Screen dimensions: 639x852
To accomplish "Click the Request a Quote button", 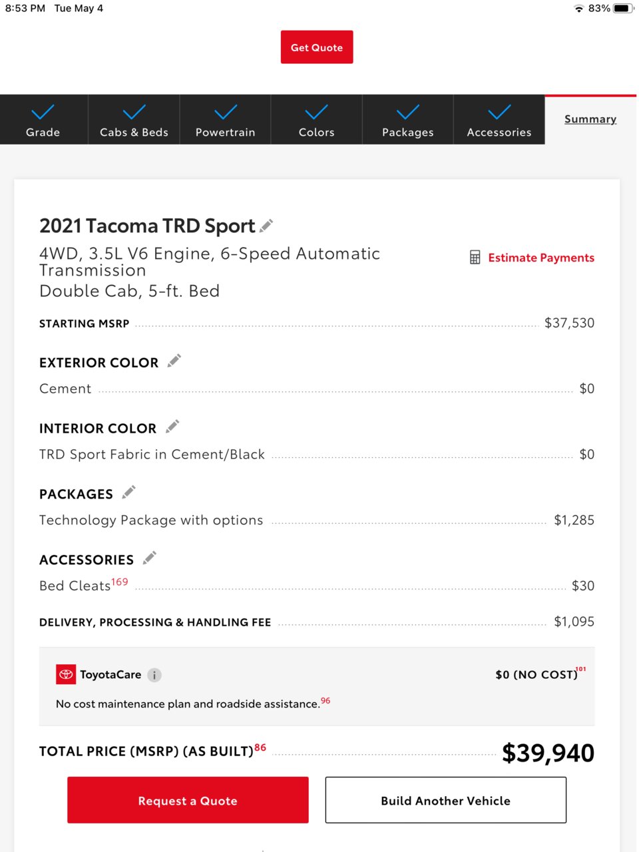I will coord(188,800).
